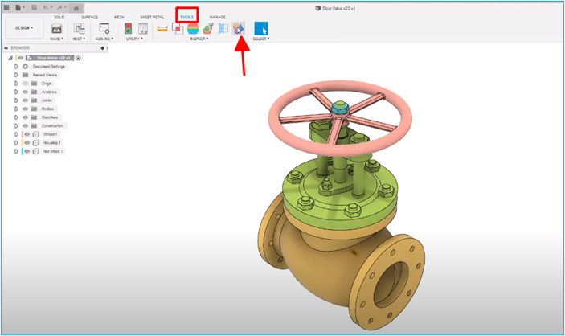Viewport: 565px width, 336px height.
Task: Switch to the Manage tab
Action: [x=217, y=17]
